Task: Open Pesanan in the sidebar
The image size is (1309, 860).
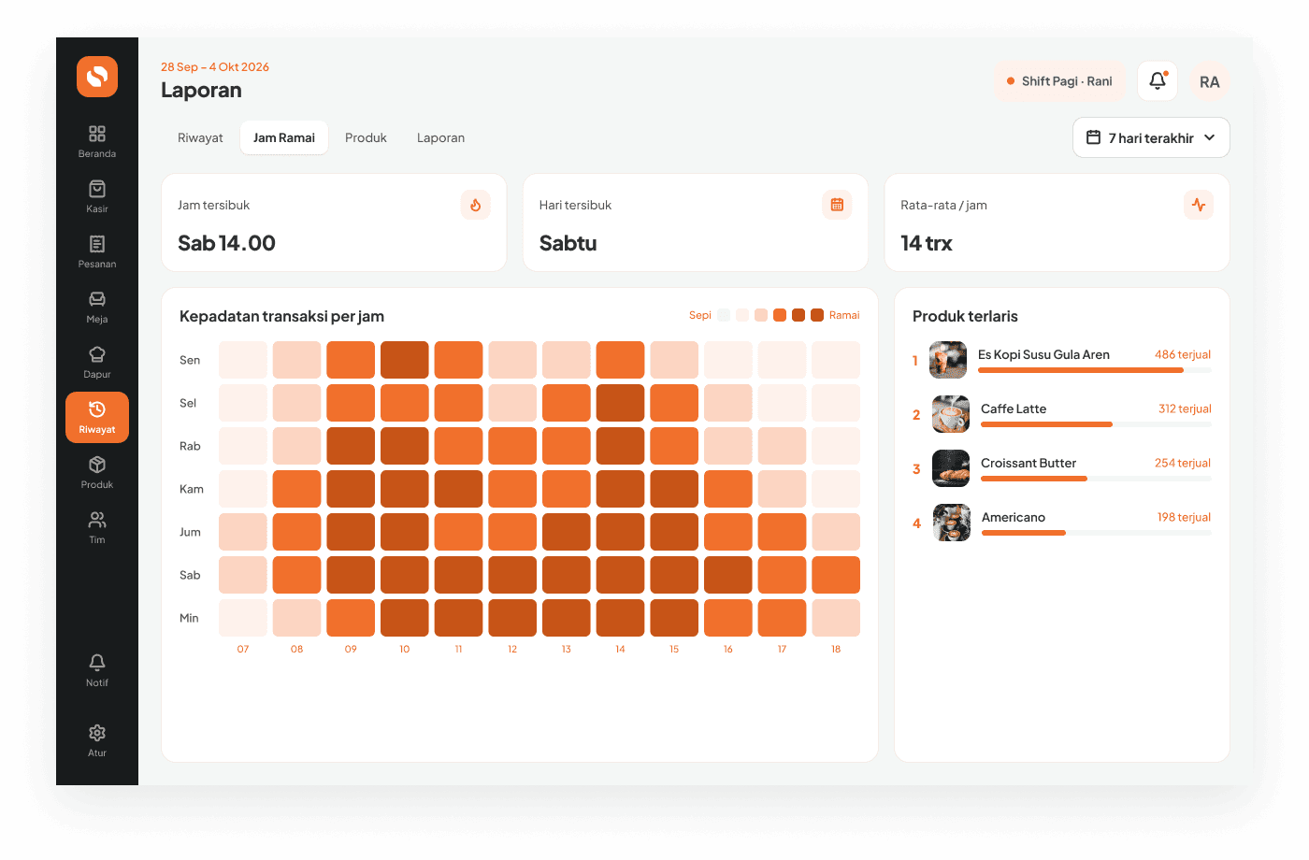Action: [97, 251]
